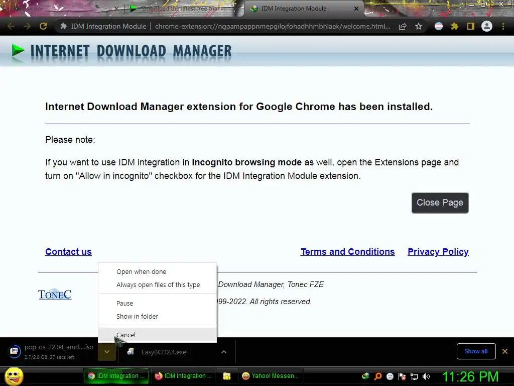
Task: Click the orange magnifier tray icon
Action: pyautogui.click(x=377, y=376)
